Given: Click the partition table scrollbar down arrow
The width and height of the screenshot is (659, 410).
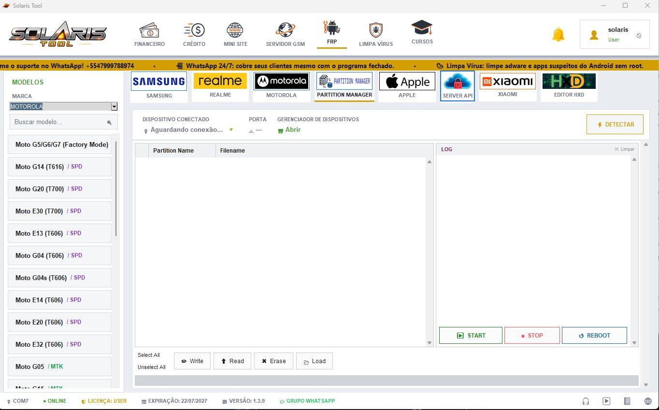Looking at the screenshot, I should (x=430, y=343).
